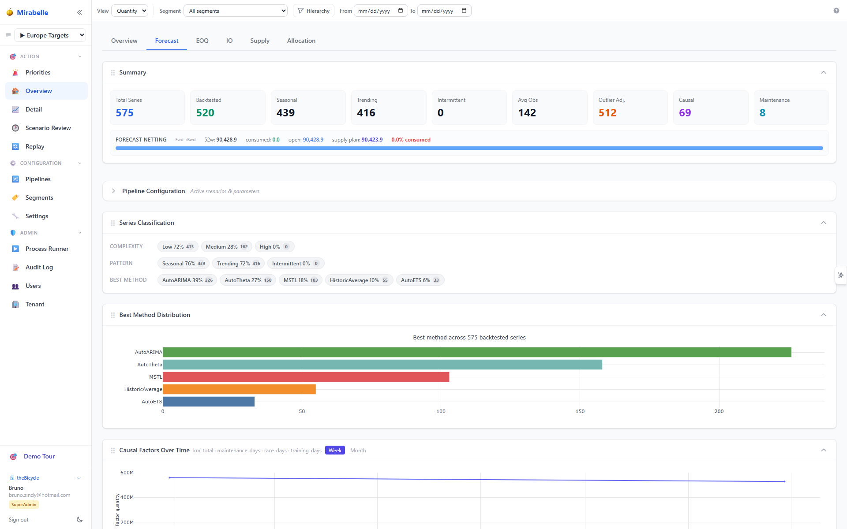Open the Replay icon in sidebar
Viewport: 847px width, 529px height.
point(15,146)
